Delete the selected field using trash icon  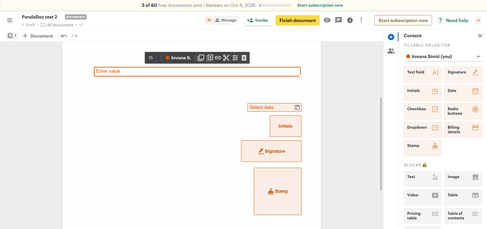(244, 58)
